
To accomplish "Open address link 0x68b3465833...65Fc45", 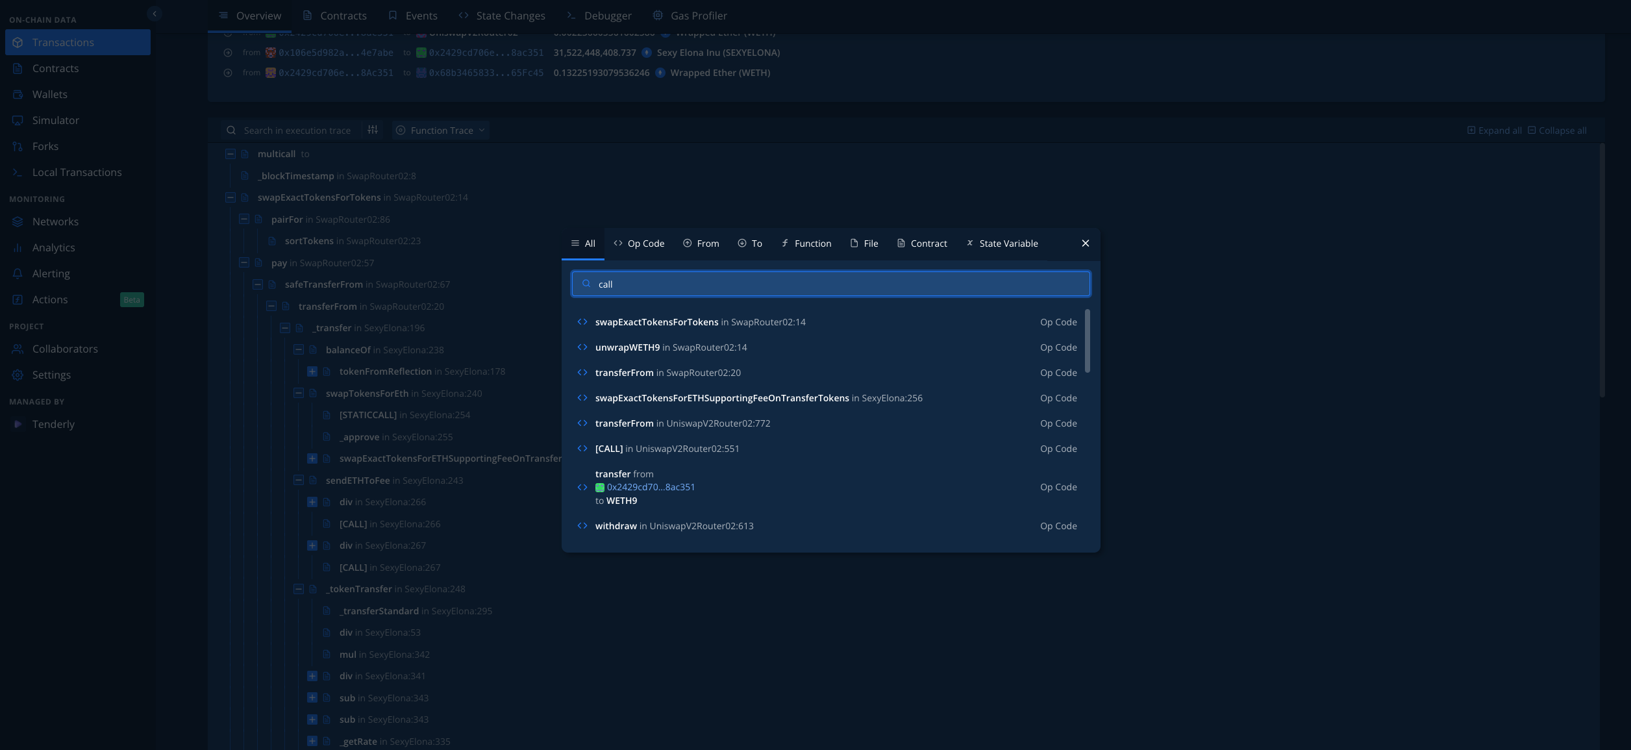I will [486, 73].
